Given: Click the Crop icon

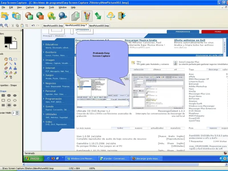Looking at the screenshot, I should click(x=27, y=26).
